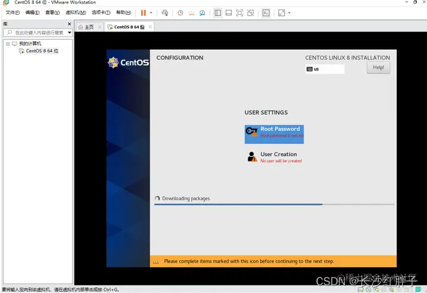Viewport: 427px width, 293px height.
Task: Click the search magnifier icon in library
Action: [x=10, y=33]
